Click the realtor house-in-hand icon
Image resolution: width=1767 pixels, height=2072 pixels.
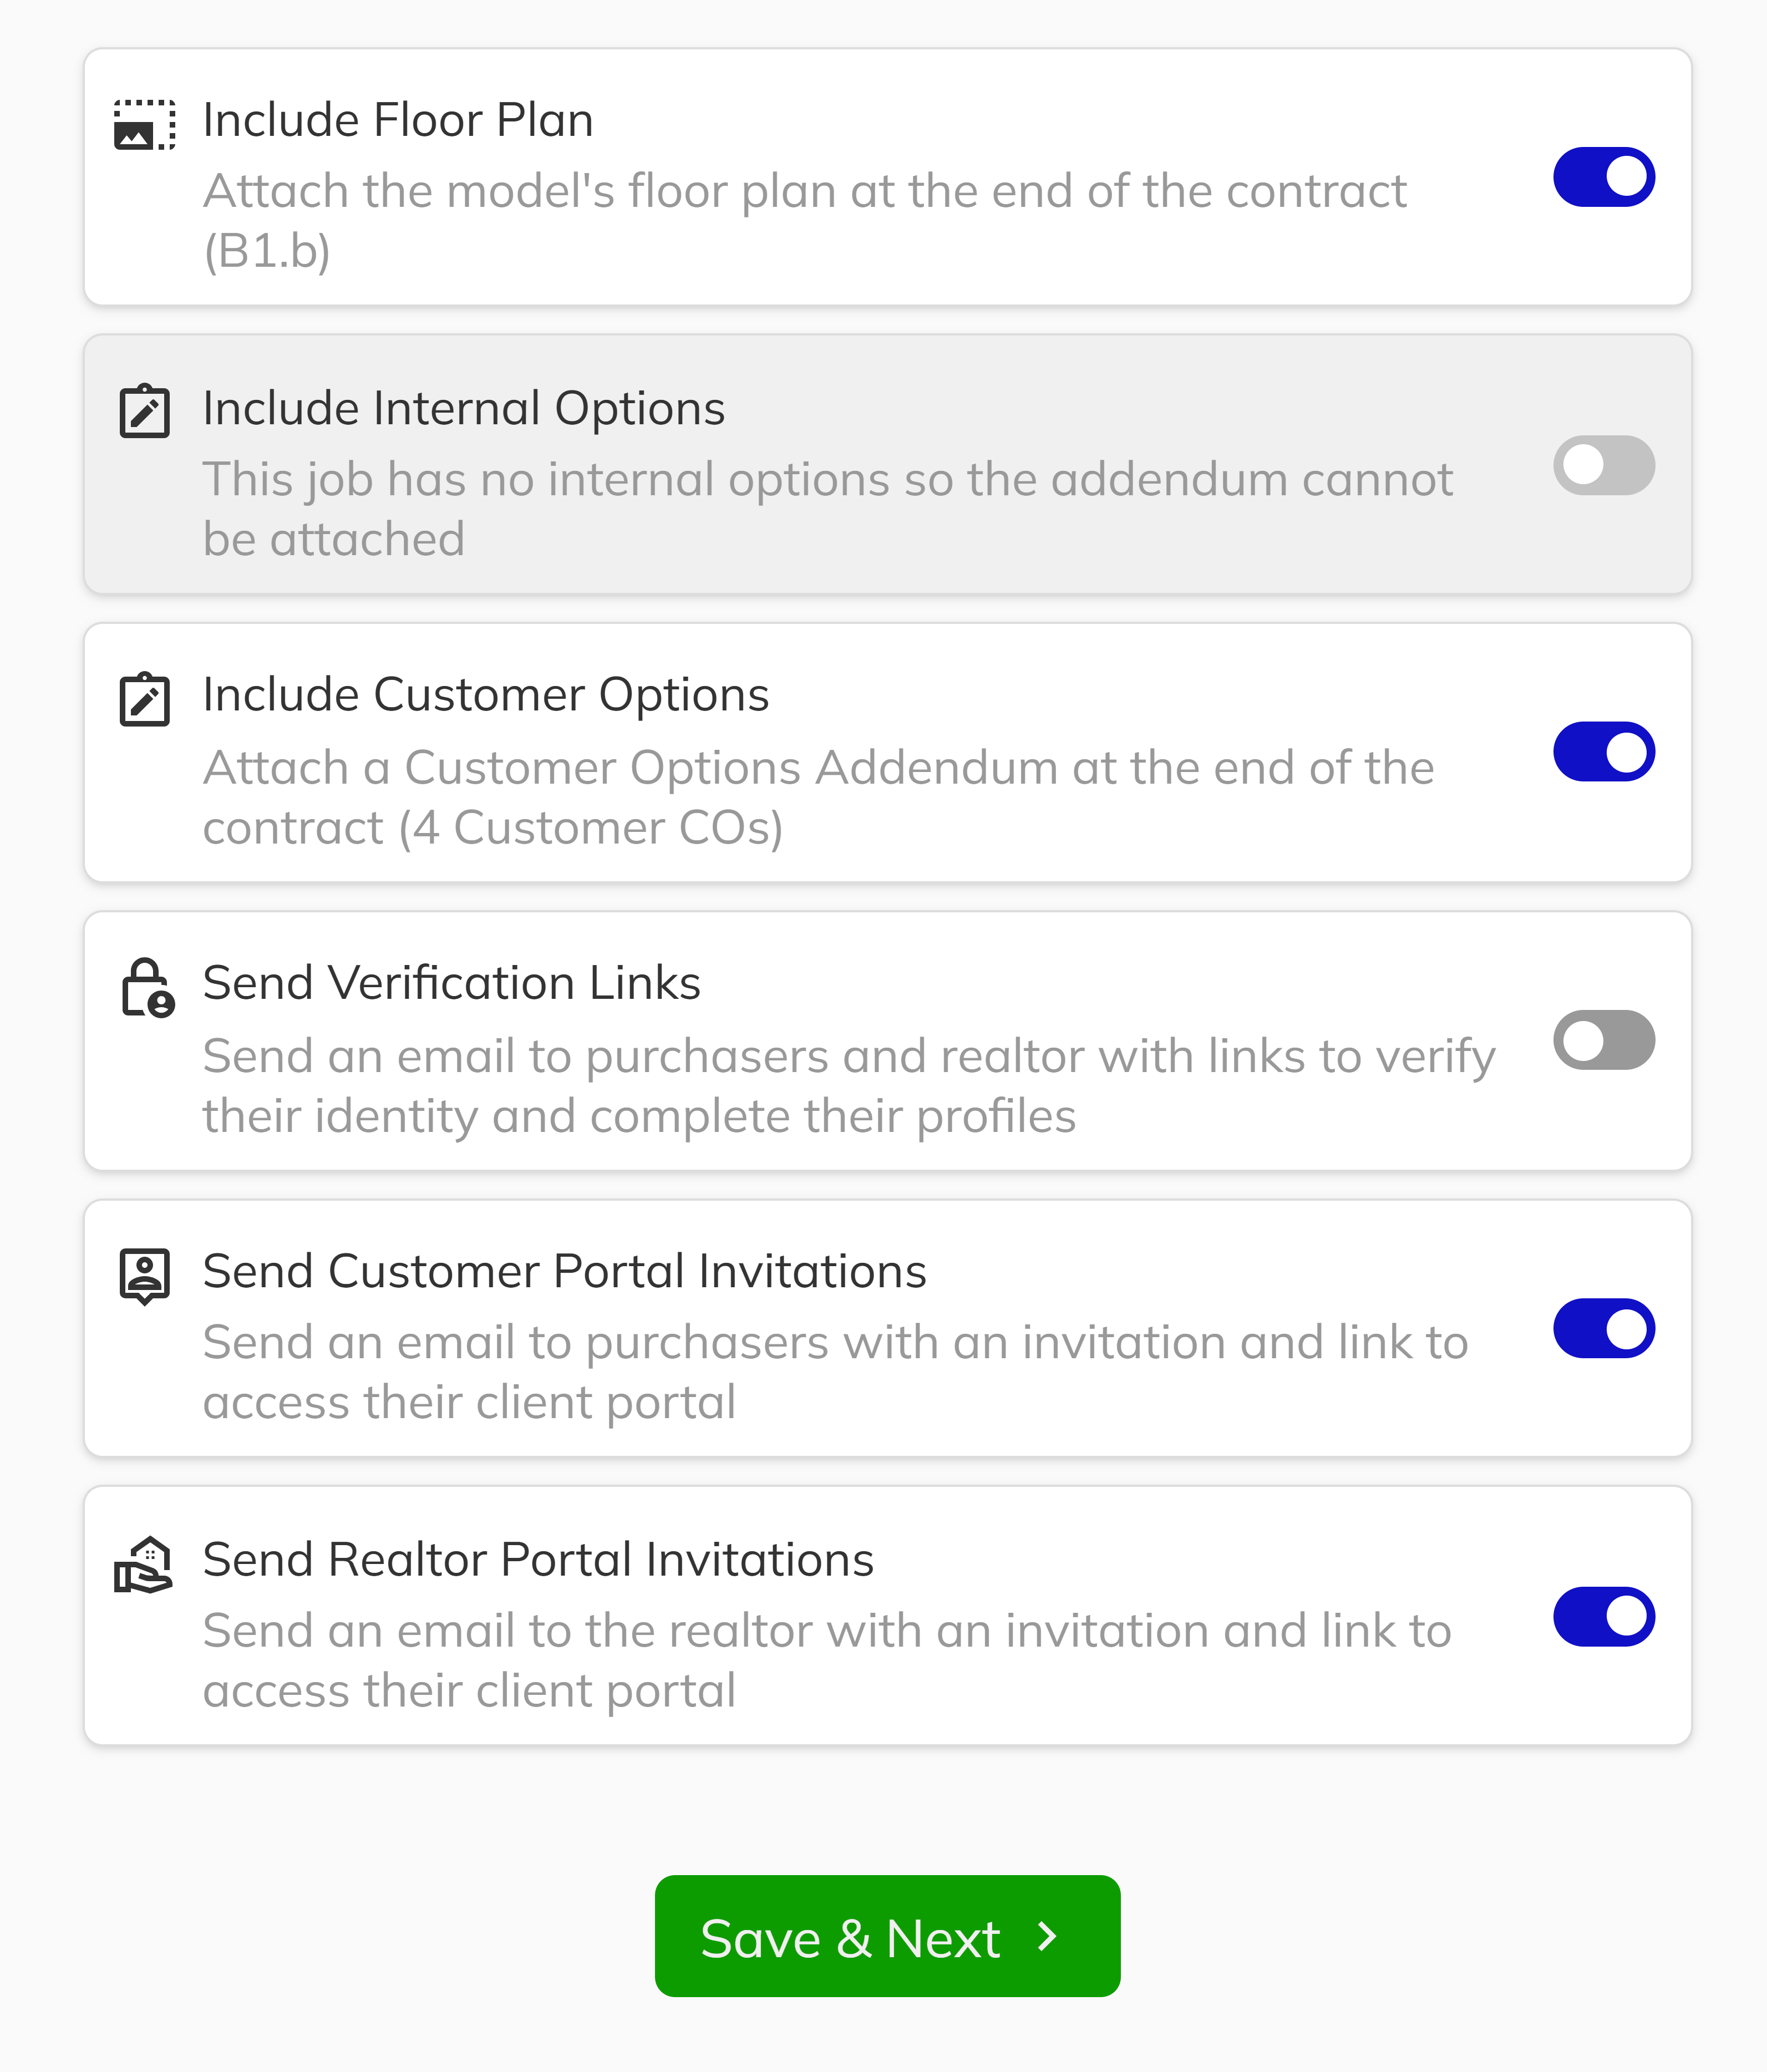click(x=144, y=1565)
